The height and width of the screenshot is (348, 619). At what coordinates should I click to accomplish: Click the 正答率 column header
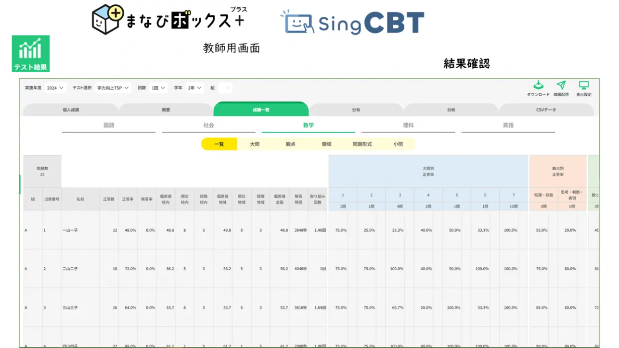pyautogui.click(x=127, y=199)
